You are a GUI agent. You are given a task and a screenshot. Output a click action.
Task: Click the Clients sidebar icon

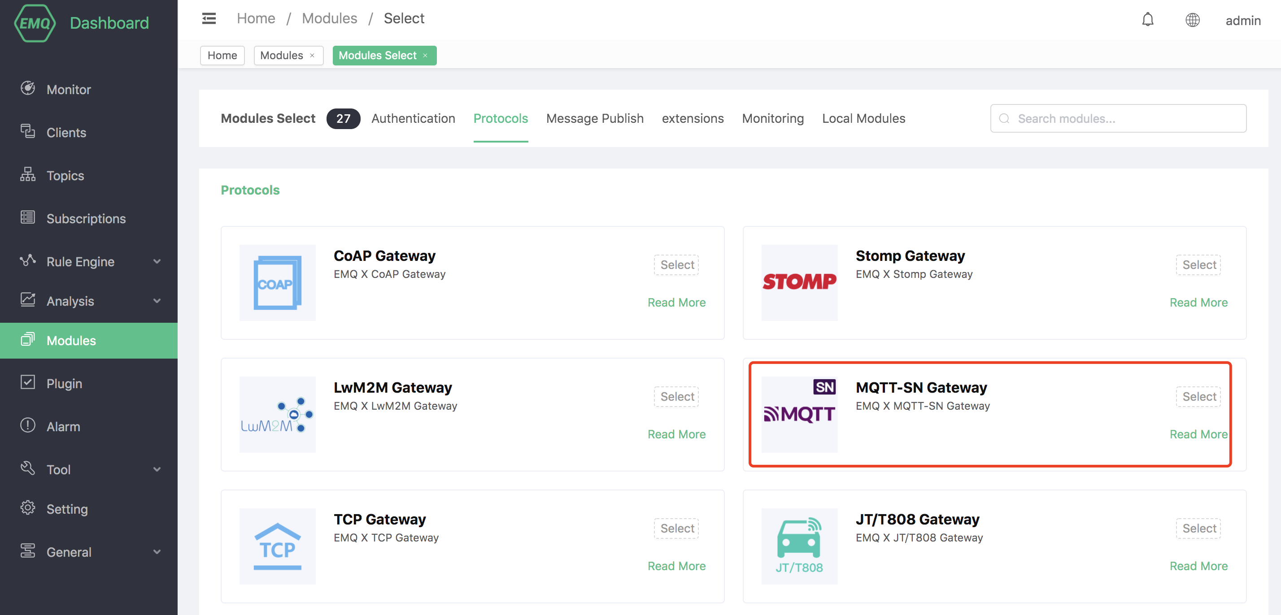click(28, 131)
